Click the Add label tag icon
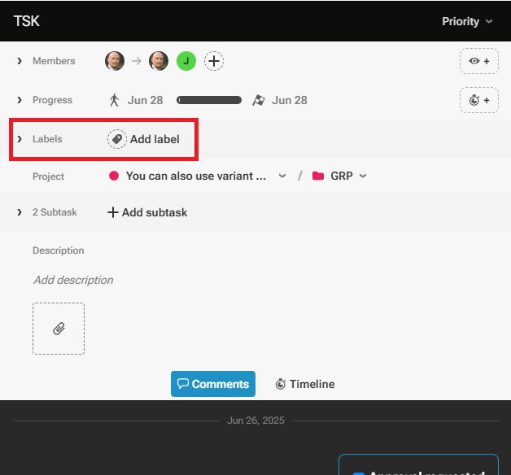The height and width of the screenshot is (475, 511). click(x=117, y=139)
